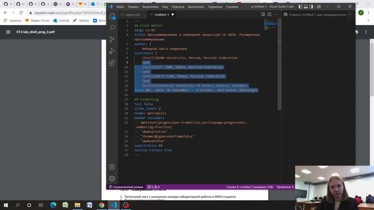This screenshot has height=210, width=374.
Task: Click the PDF file name title
Action: pyautogui.click(x=36, y=32)
